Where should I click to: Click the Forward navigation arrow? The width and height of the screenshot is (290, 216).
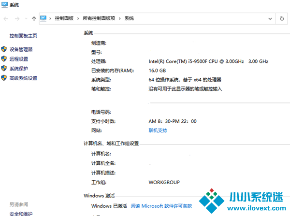click(17, 19)
